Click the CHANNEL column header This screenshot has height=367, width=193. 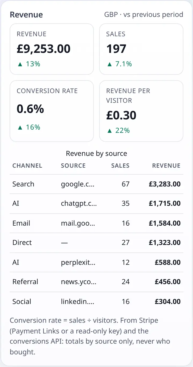point(27,166)
